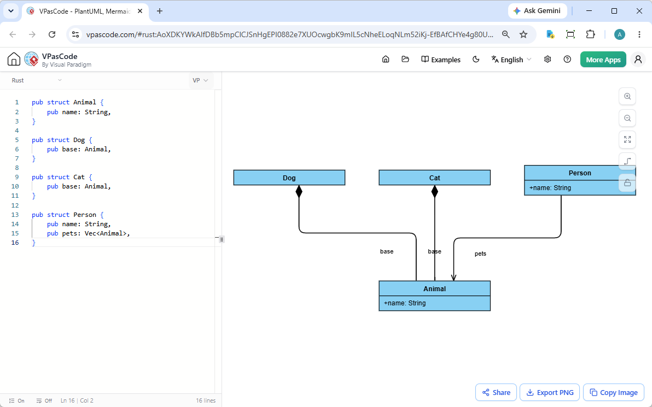The width and height of the screenshot is (652, 407).
Task: Toggle the diagram lock icon
Action: click(x=627, y=182)
